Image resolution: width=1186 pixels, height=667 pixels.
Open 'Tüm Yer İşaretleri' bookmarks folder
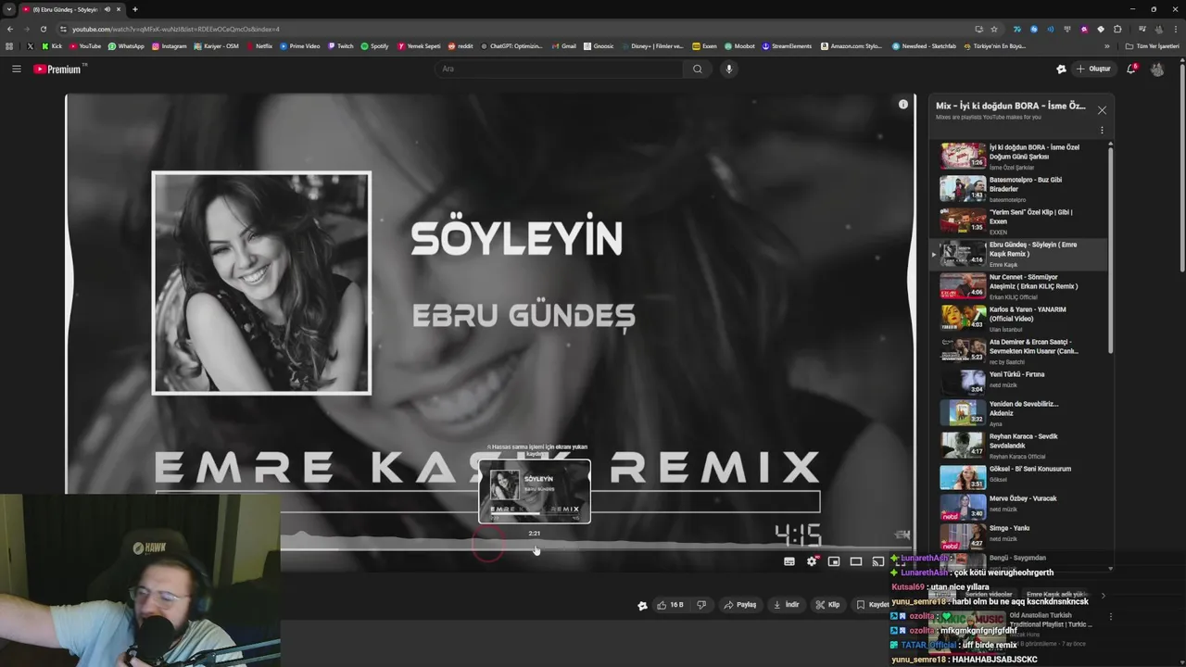(x=1152, y=46)
